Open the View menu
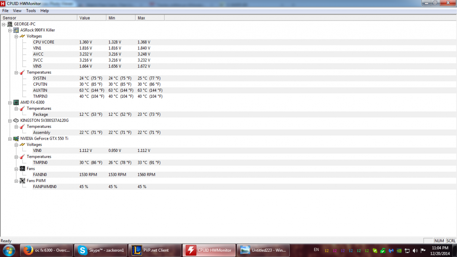 tap(17, 11)
